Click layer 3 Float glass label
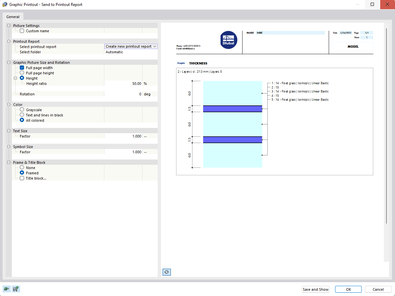 pyautogui.click(x=300, y=91)
